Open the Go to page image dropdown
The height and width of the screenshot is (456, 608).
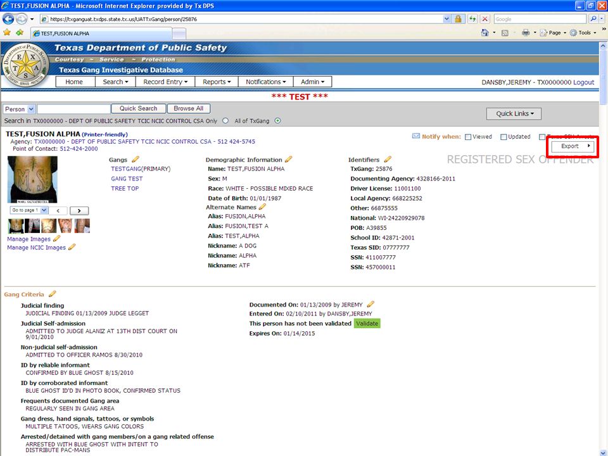[x=29, y=210]
